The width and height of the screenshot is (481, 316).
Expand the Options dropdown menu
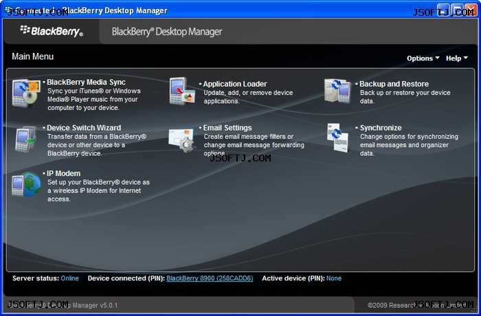(x=423, y=58)
